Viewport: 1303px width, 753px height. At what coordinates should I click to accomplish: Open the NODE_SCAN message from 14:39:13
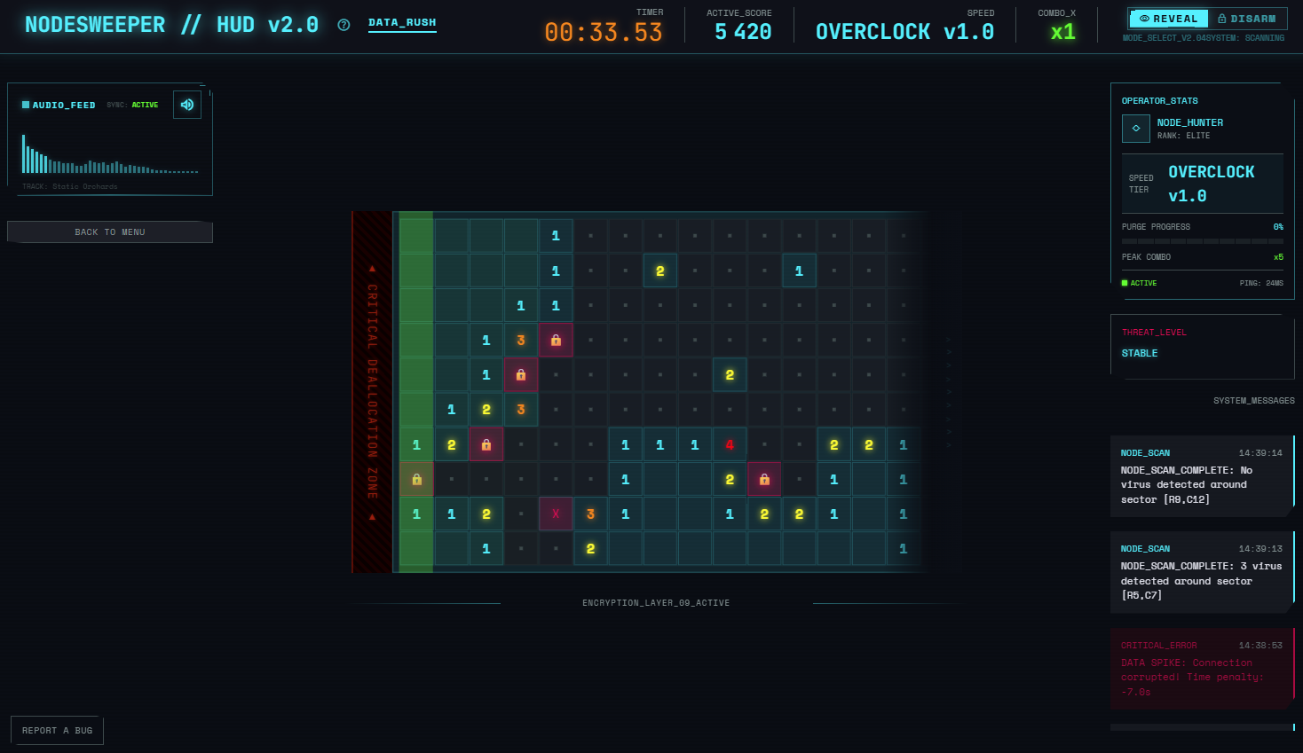coord(1202,572)
